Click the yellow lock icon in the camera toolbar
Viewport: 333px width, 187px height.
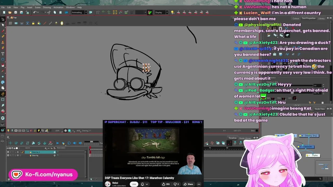coord(33,23)
